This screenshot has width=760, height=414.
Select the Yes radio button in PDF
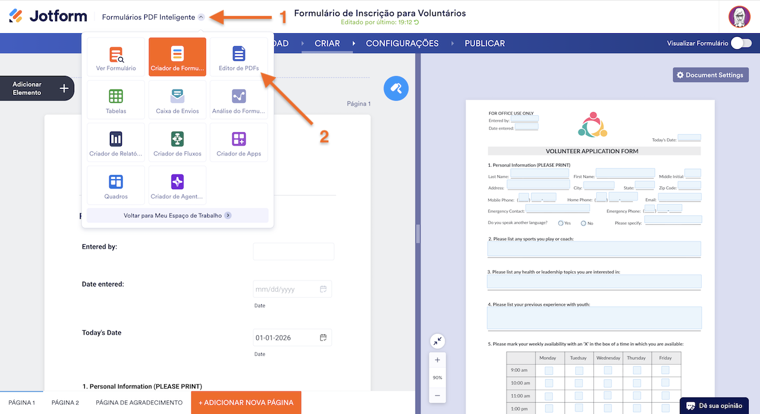coord(561,223)
